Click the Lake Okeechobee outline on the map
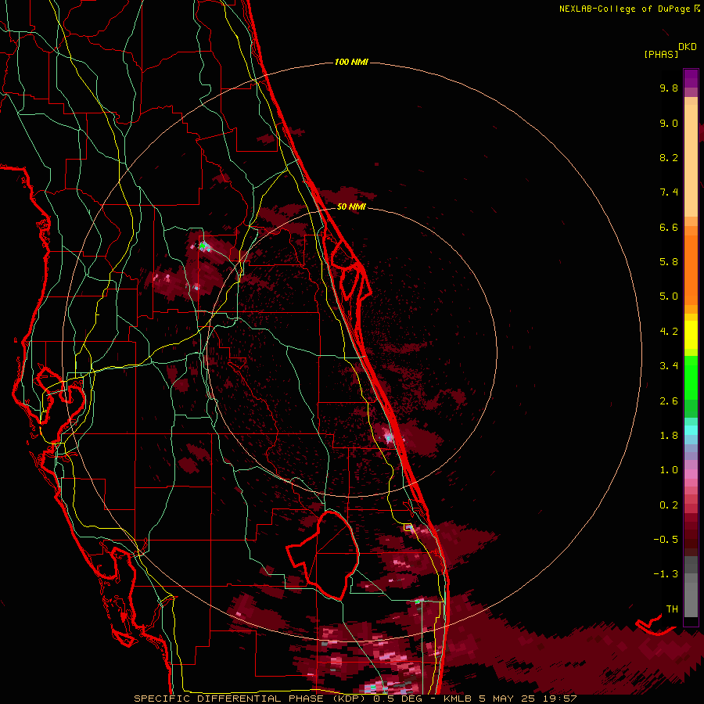704x704 pixels. pos(324,555)
